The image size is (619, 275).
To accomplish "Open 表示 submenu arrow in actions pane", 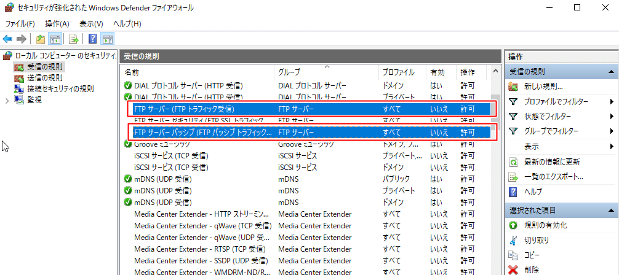I will coord(612,147).
